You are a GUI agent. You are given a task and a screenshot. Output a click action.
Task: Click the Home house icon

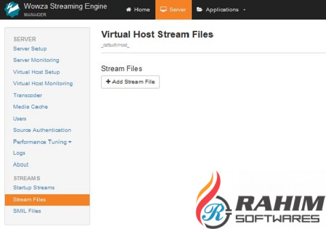(x=129, y=10)
